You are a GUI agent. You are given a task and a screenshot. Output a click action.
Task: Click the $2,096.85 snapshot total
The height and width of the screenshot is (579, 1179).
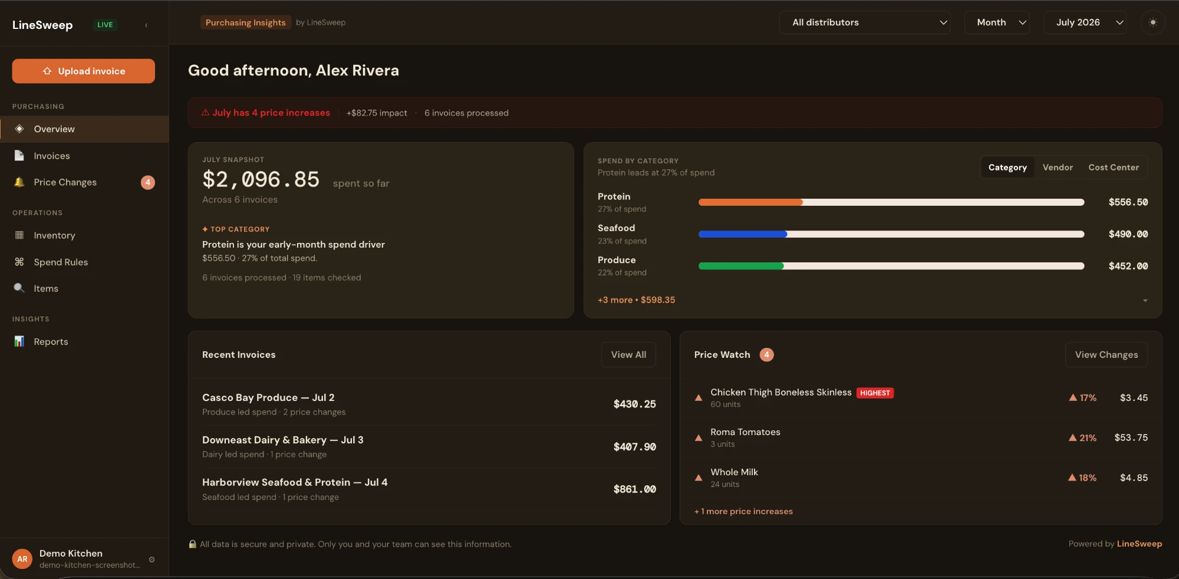point(261,179)
